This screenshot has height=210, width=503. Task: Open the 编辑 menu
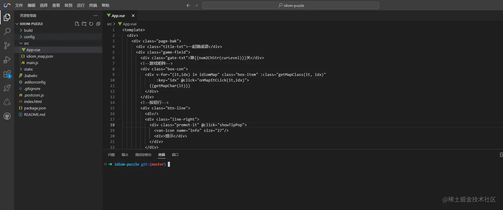click(x=31, y=5)
